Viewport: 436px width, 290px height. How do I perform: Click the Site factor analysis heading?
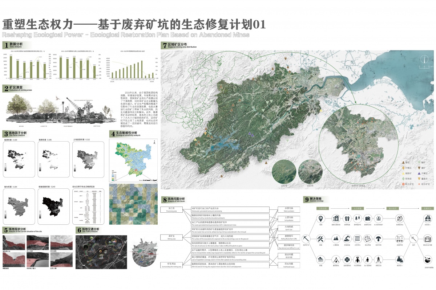tap(16, 134)
